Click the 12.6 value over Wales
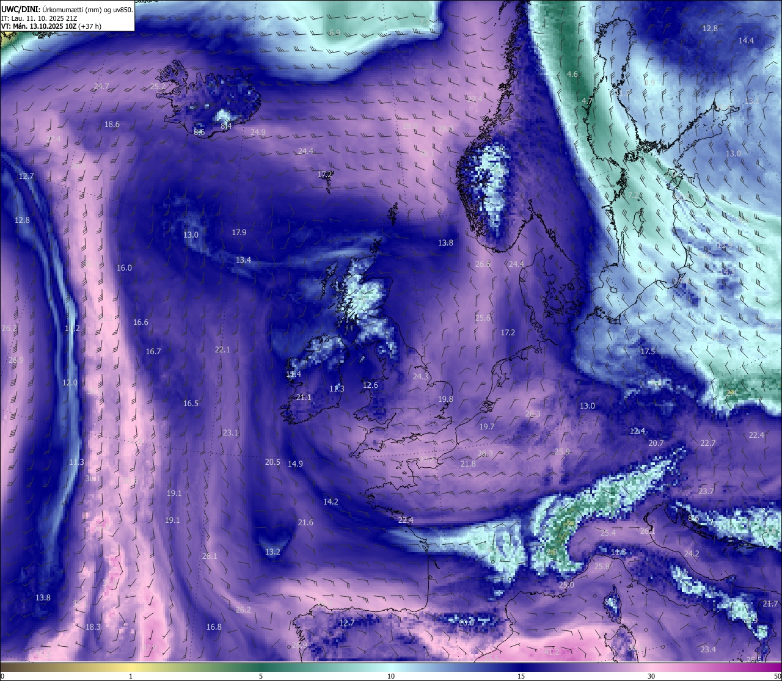The height and width of the screenshot is (681, 782). pyautogui.click(x=370, y=385)
